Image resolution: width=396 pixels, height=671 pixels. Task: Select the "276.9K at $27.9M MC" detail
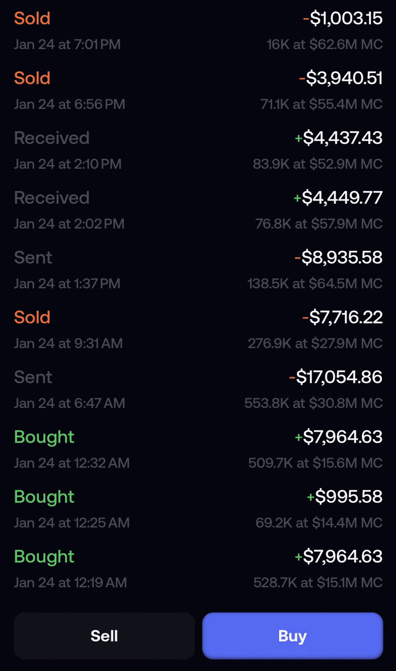point(315,344)
